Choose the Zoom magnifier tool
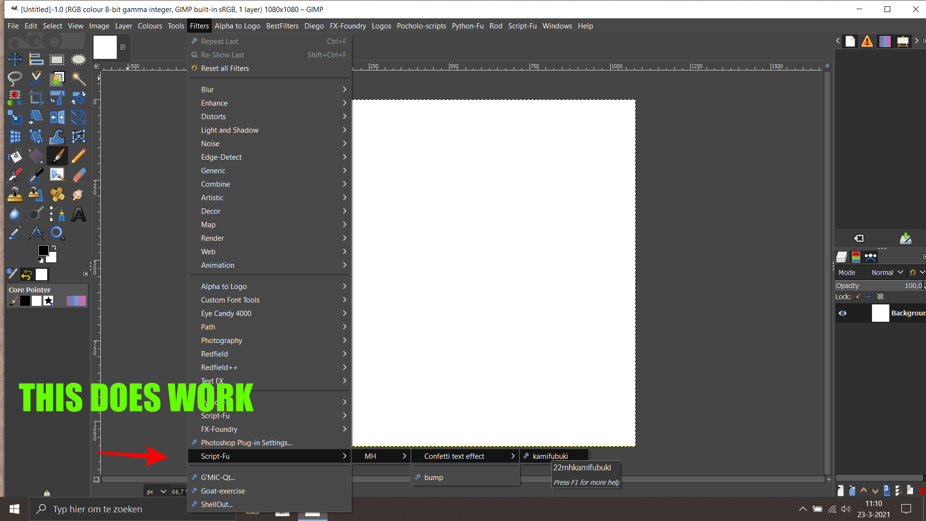This screenshot has height=521, width=926. [x=57, y=233]
